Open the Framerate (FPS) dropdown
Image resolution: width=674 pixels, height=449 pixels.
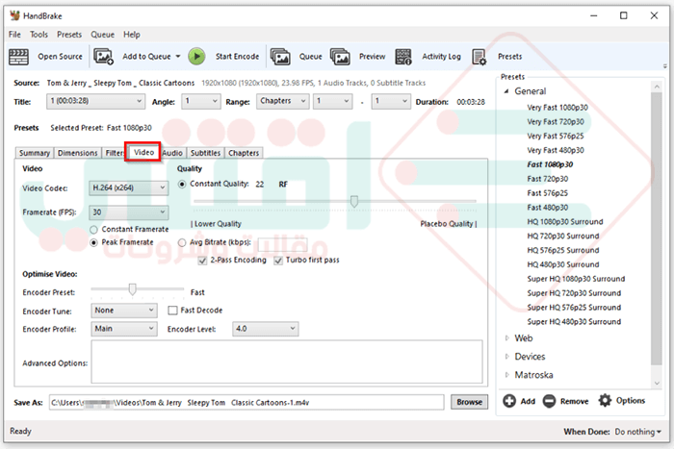tap(128, 212)
